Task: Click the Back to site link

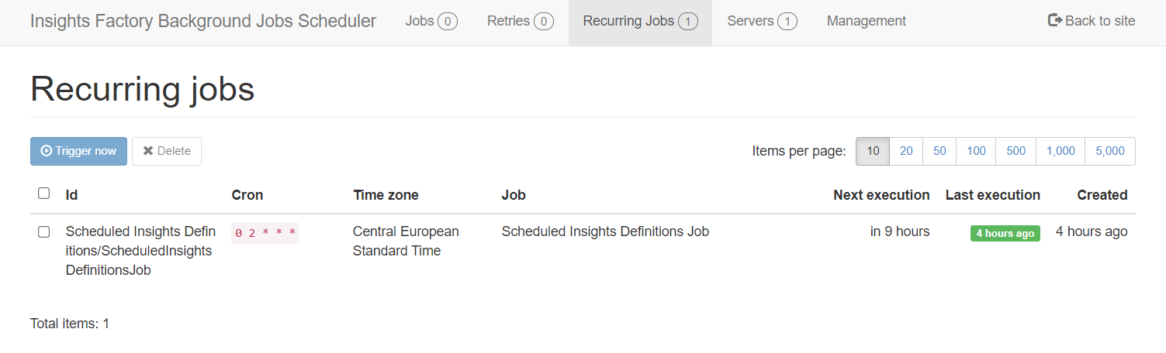Action: point(1099,21)
